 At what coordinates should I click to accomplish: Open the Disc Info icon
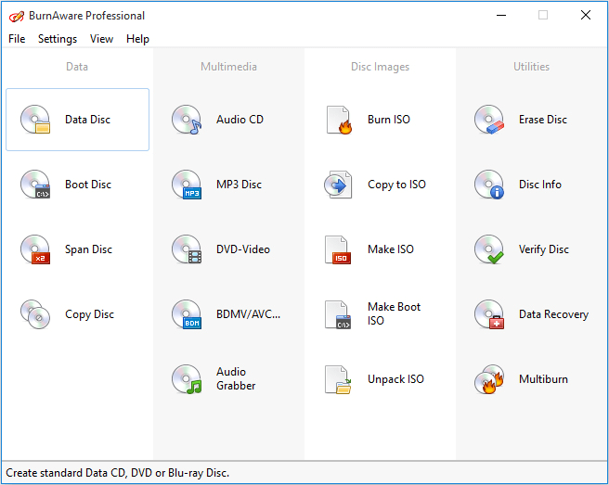pos(489,185)
